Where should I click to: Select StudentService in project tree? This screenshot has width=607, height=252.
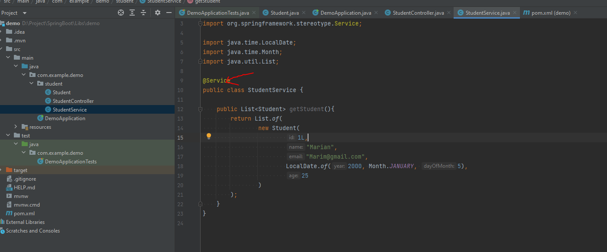point(70,110)
